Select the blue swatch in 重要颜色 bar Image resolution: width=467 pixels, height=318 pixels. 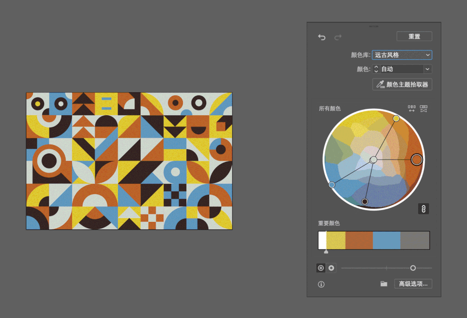386,240
